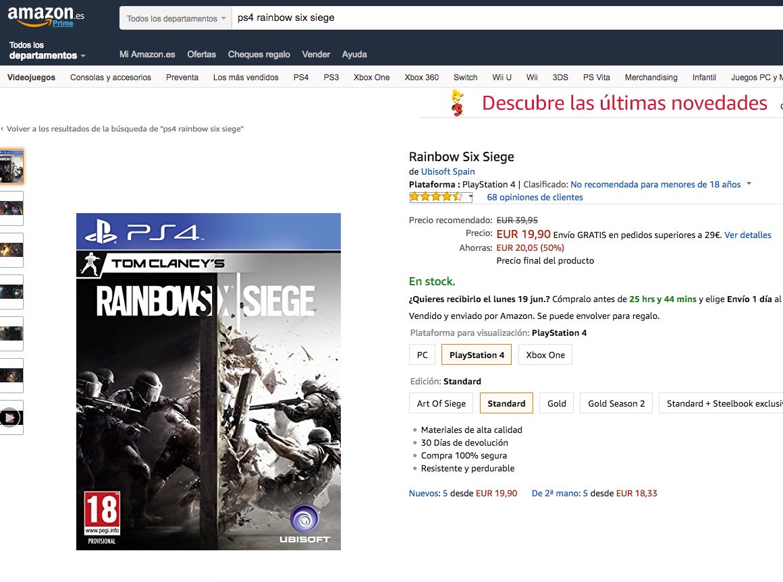Click the E3 logo banner icon
Image resolution: width=783 pixels, height=582 pixels.
(x=457, y=103)
